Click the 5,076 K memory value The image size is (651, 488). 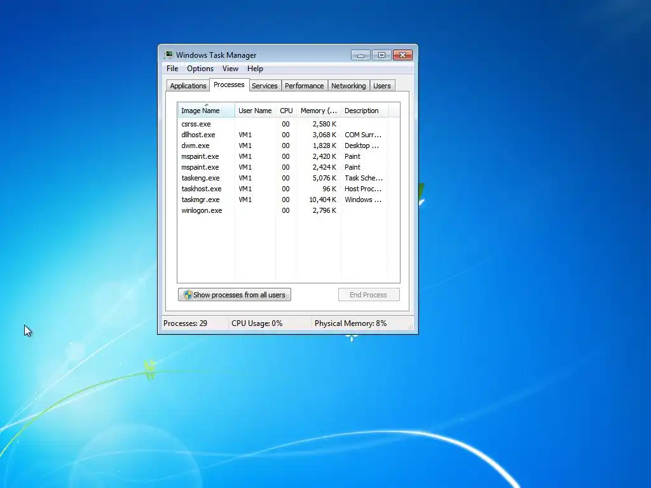tap(324, 178)
